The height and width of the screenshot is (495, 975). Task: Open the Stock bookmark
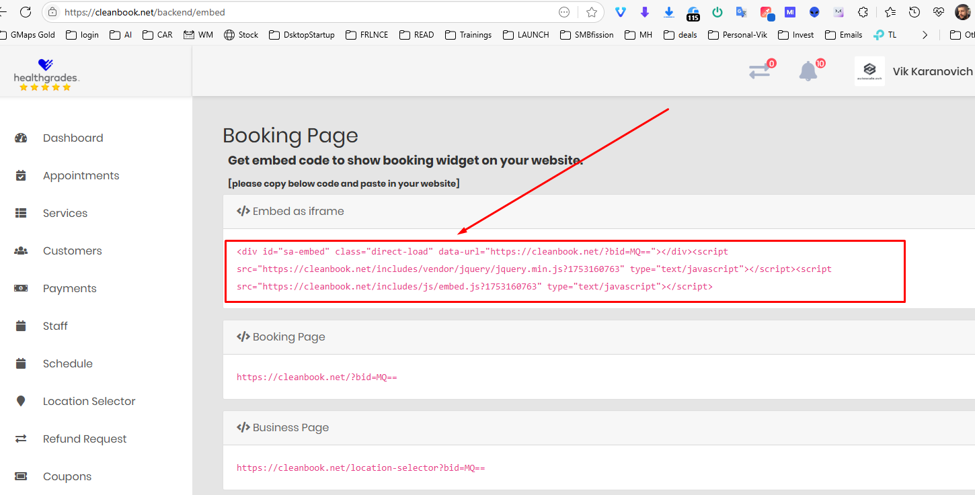click(x=241, y=35)
